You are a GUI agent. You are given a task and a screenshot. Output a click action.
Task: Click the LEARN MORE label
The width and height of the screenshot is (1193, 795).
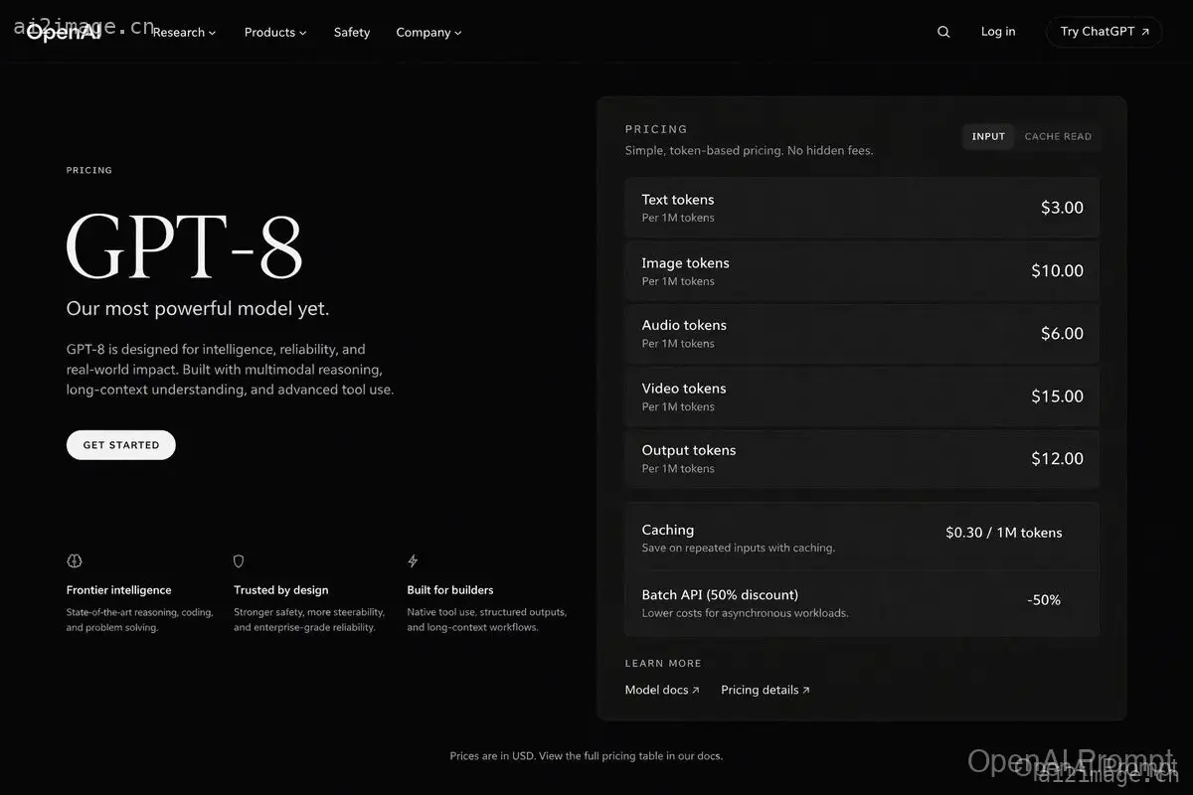[663, 663]
